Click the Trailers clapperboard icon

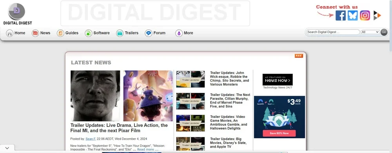(x=120, y=33)
